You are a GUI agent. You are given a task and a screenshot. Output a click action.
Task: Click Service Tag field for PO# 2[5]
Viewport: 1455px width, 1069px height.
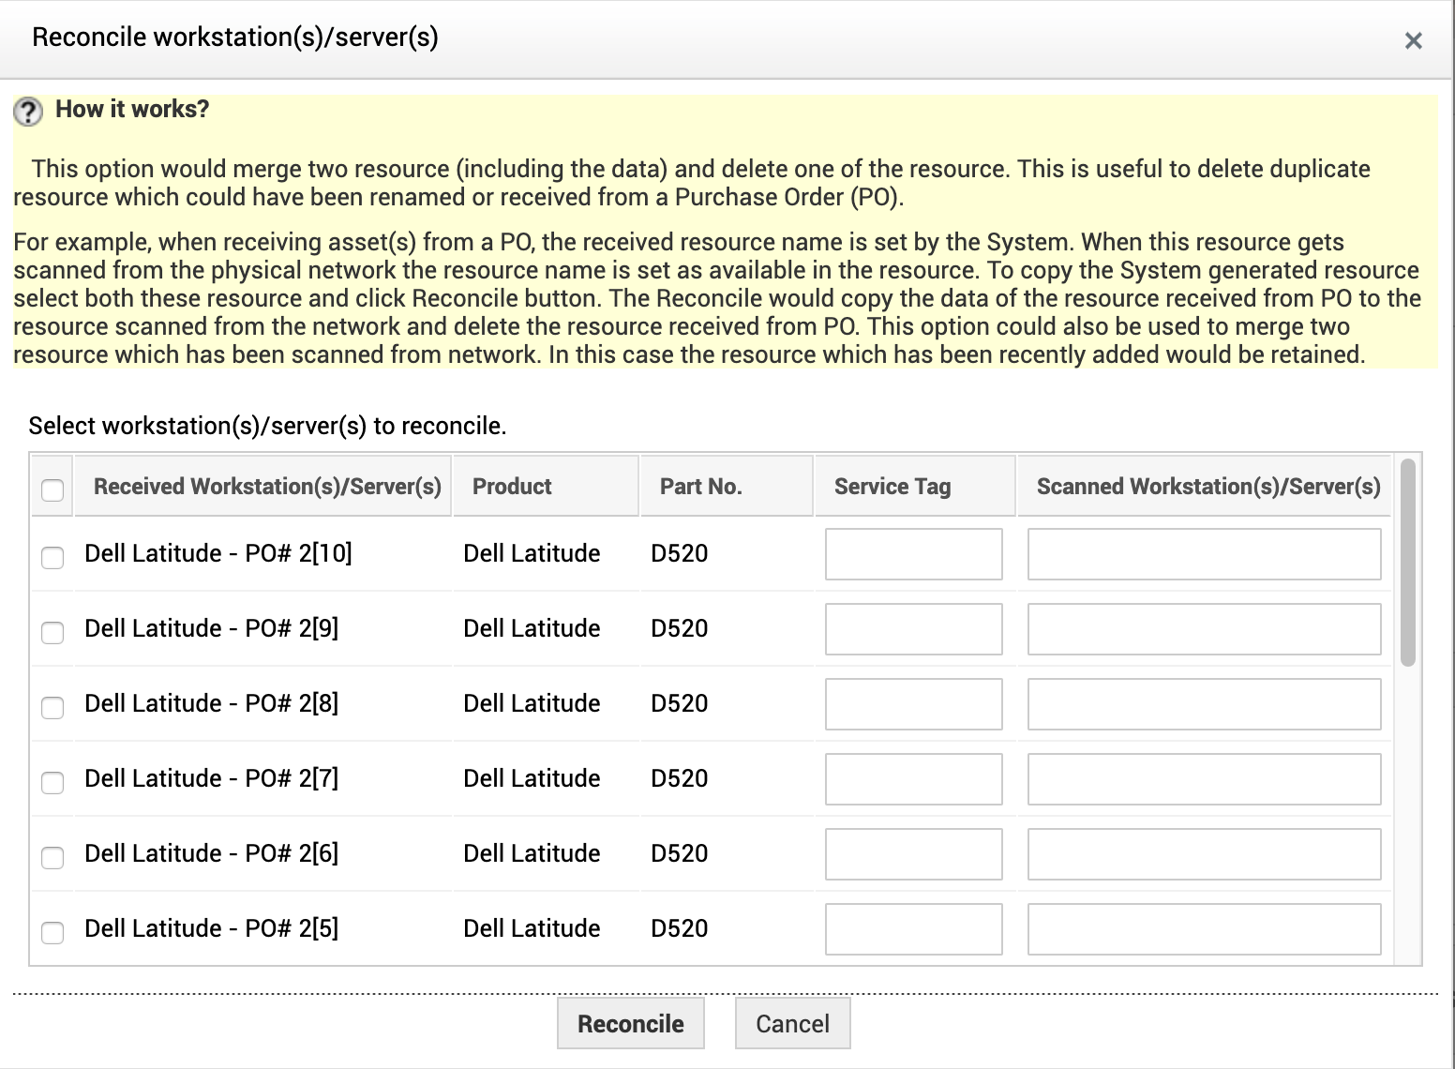pyautogui.click(x=913, y=929)
